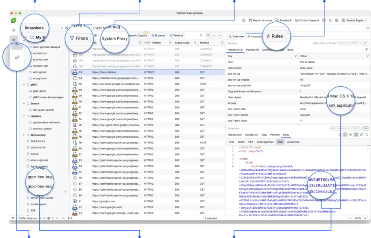Open the Home icon in left sidebar

click(x=14, y=30)
